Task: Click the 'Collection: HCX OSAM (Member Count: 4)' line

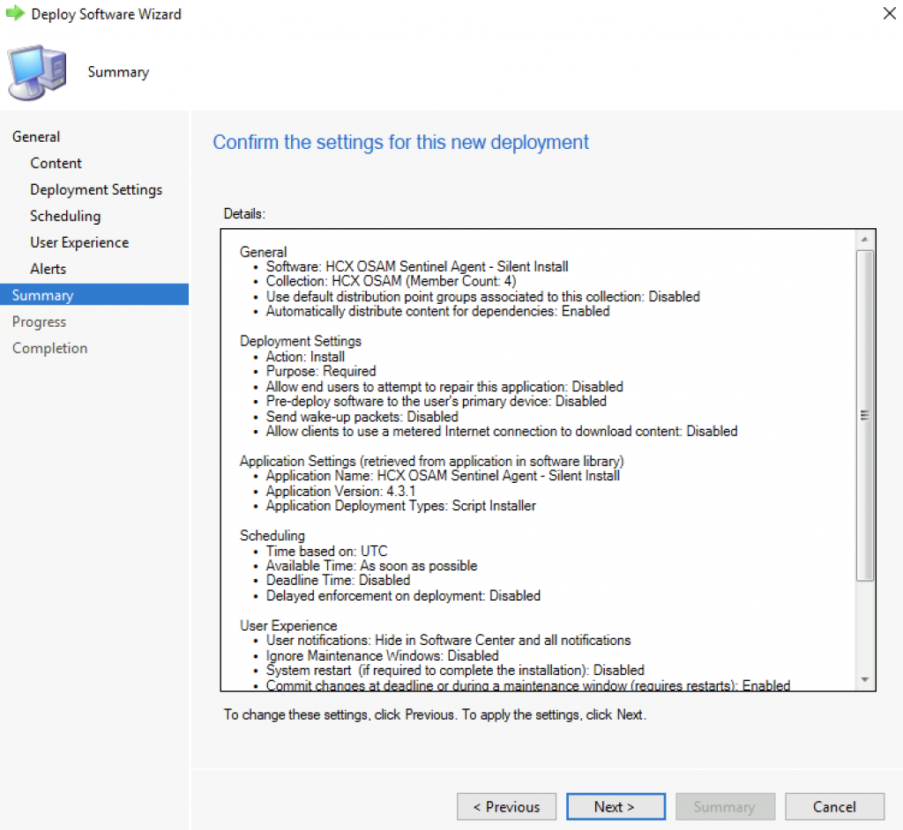Action: (x=391, y=281)
